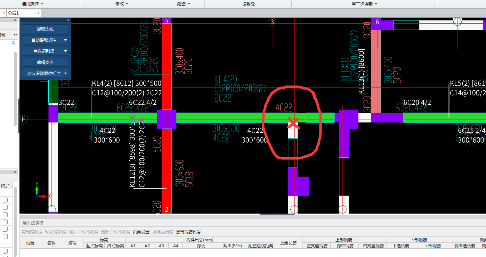Open the 绘图 ribbon group dropdown

184,3
